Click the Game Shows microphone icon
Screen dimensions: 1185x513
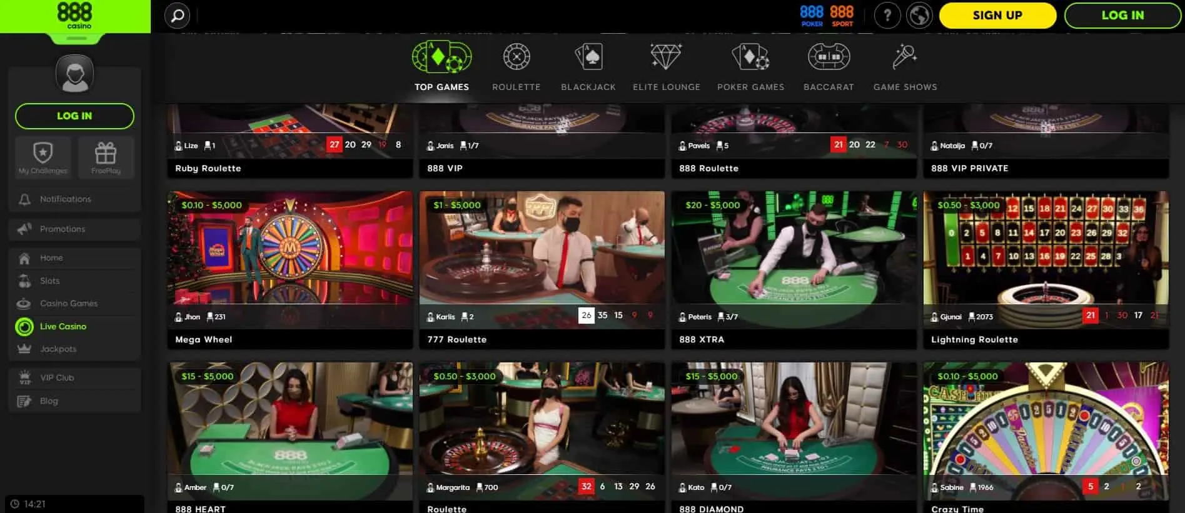[x=904, y=57]
